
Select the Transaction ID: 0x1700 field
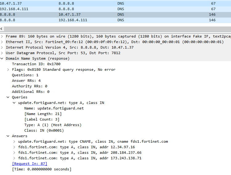click(x=36, y=64)
